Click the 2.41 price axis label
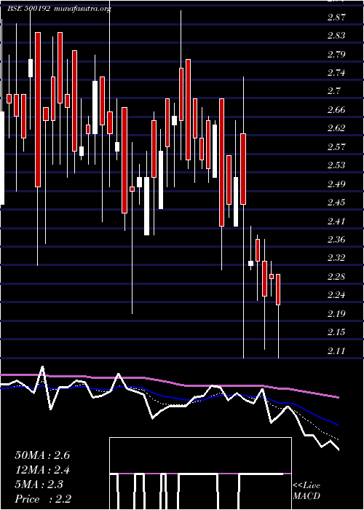Screen dimensions: 364x510 click(336, 221)
